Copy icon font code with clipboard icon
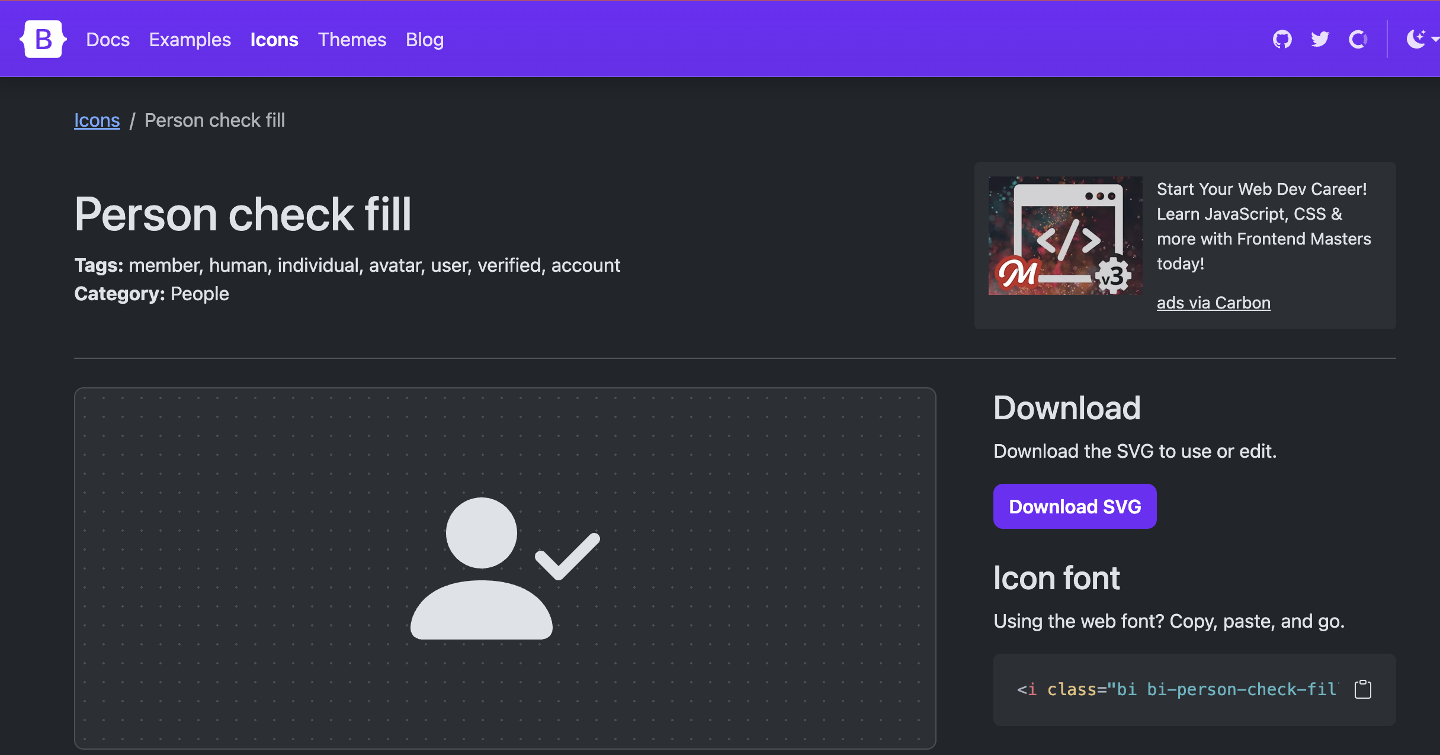 (x=1362, y=689)
